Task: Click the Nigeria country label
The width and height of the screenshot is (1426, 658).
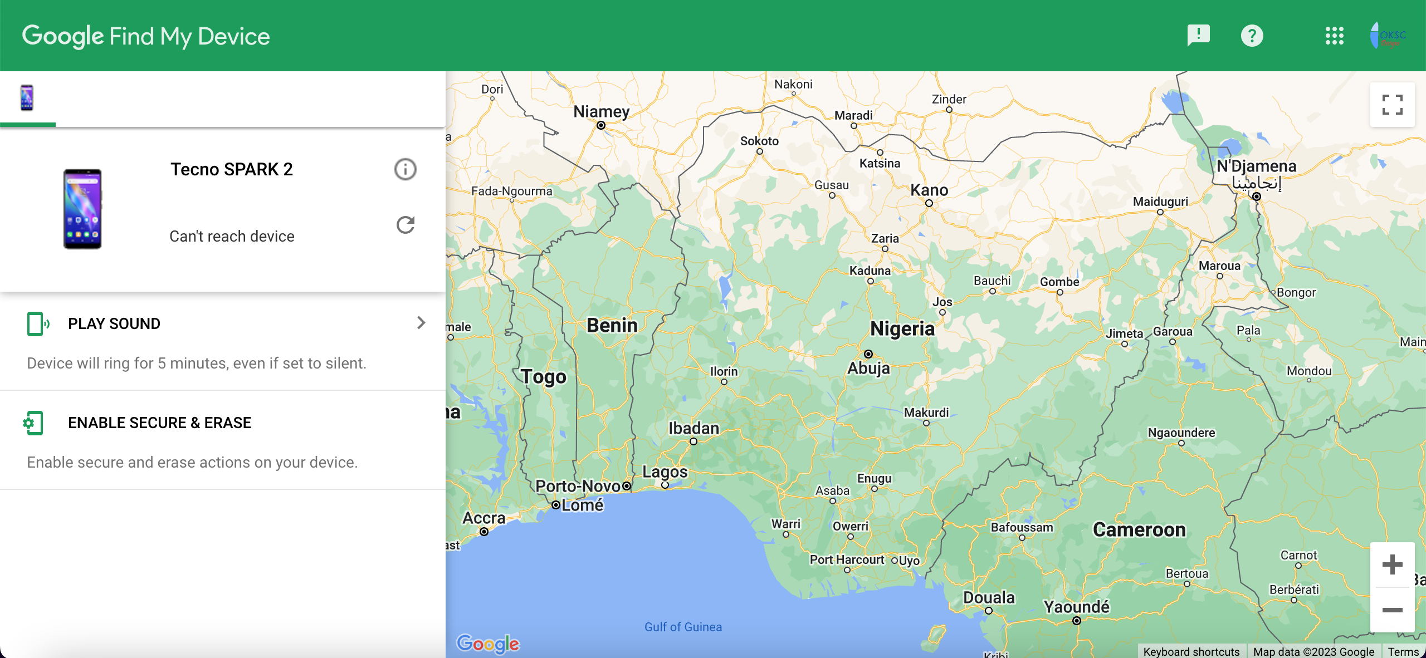Action: (902, 328)
